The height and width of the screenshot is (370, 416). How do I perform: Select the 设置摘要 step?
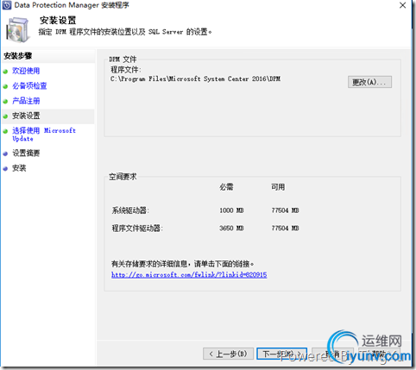pyautogui.click(x=26, y=154)
